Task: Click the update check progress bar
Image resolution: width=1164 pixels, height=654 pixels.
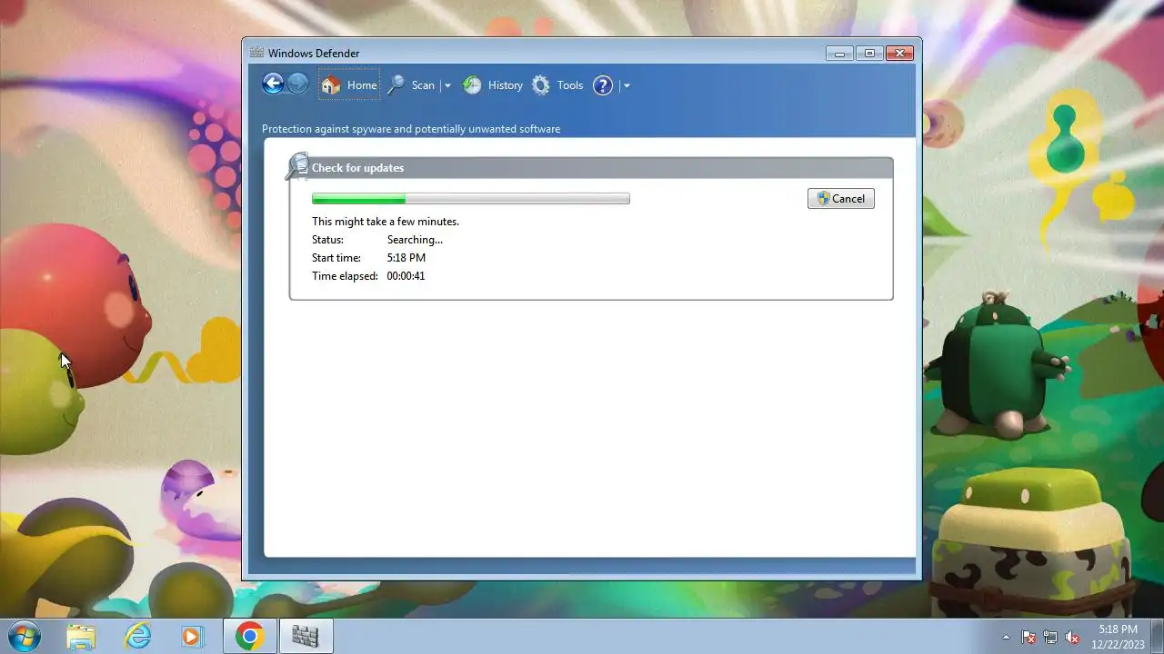Action: point(470,199)
